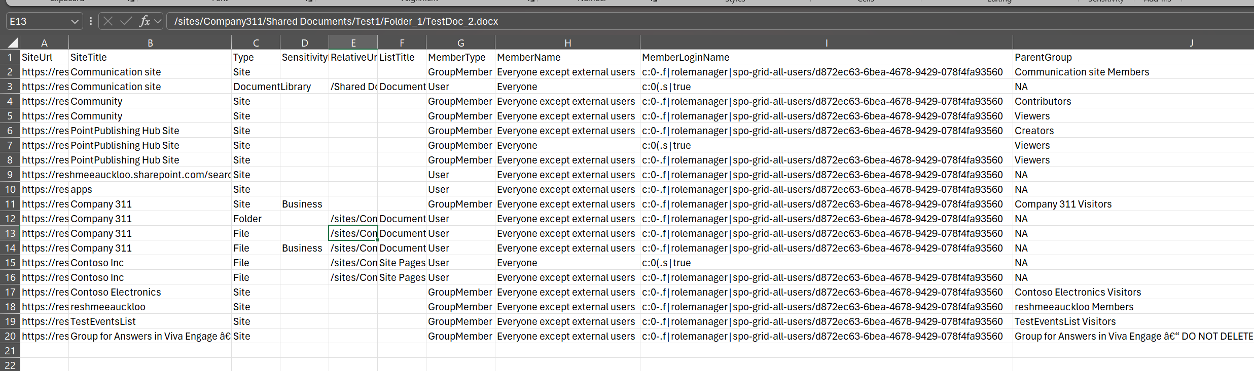
Task: Click the ListTitle header cell
Action: click(402, 57)
